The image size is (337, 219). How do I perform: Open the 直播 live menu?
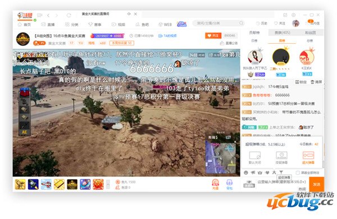point(48,25)
